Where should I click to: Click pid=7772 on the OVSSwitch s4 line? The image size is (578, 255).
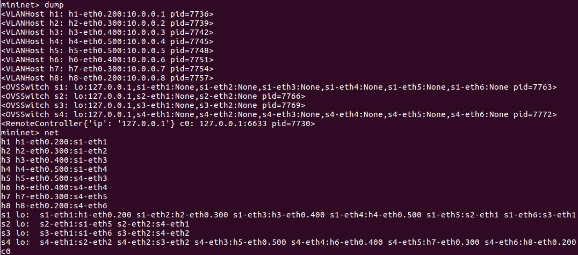point(536,114)
